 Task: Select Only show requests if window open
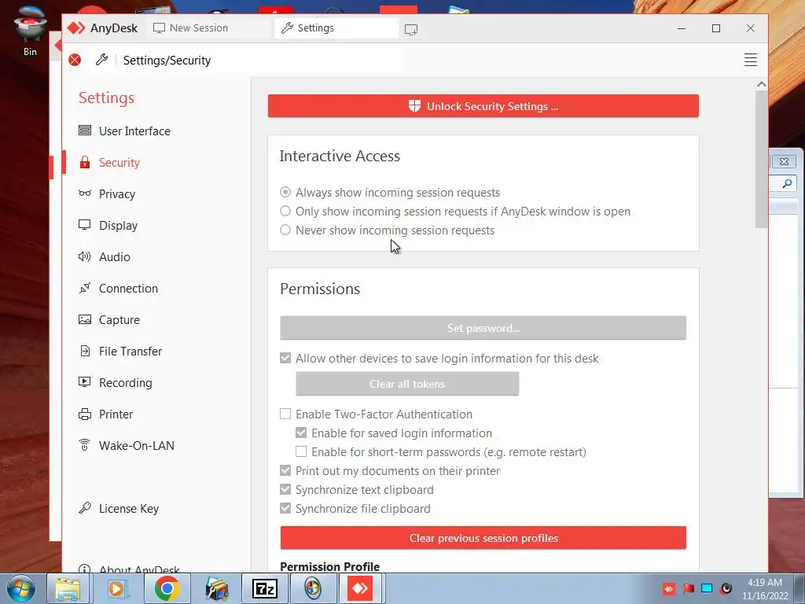click(x=285, y=211)
